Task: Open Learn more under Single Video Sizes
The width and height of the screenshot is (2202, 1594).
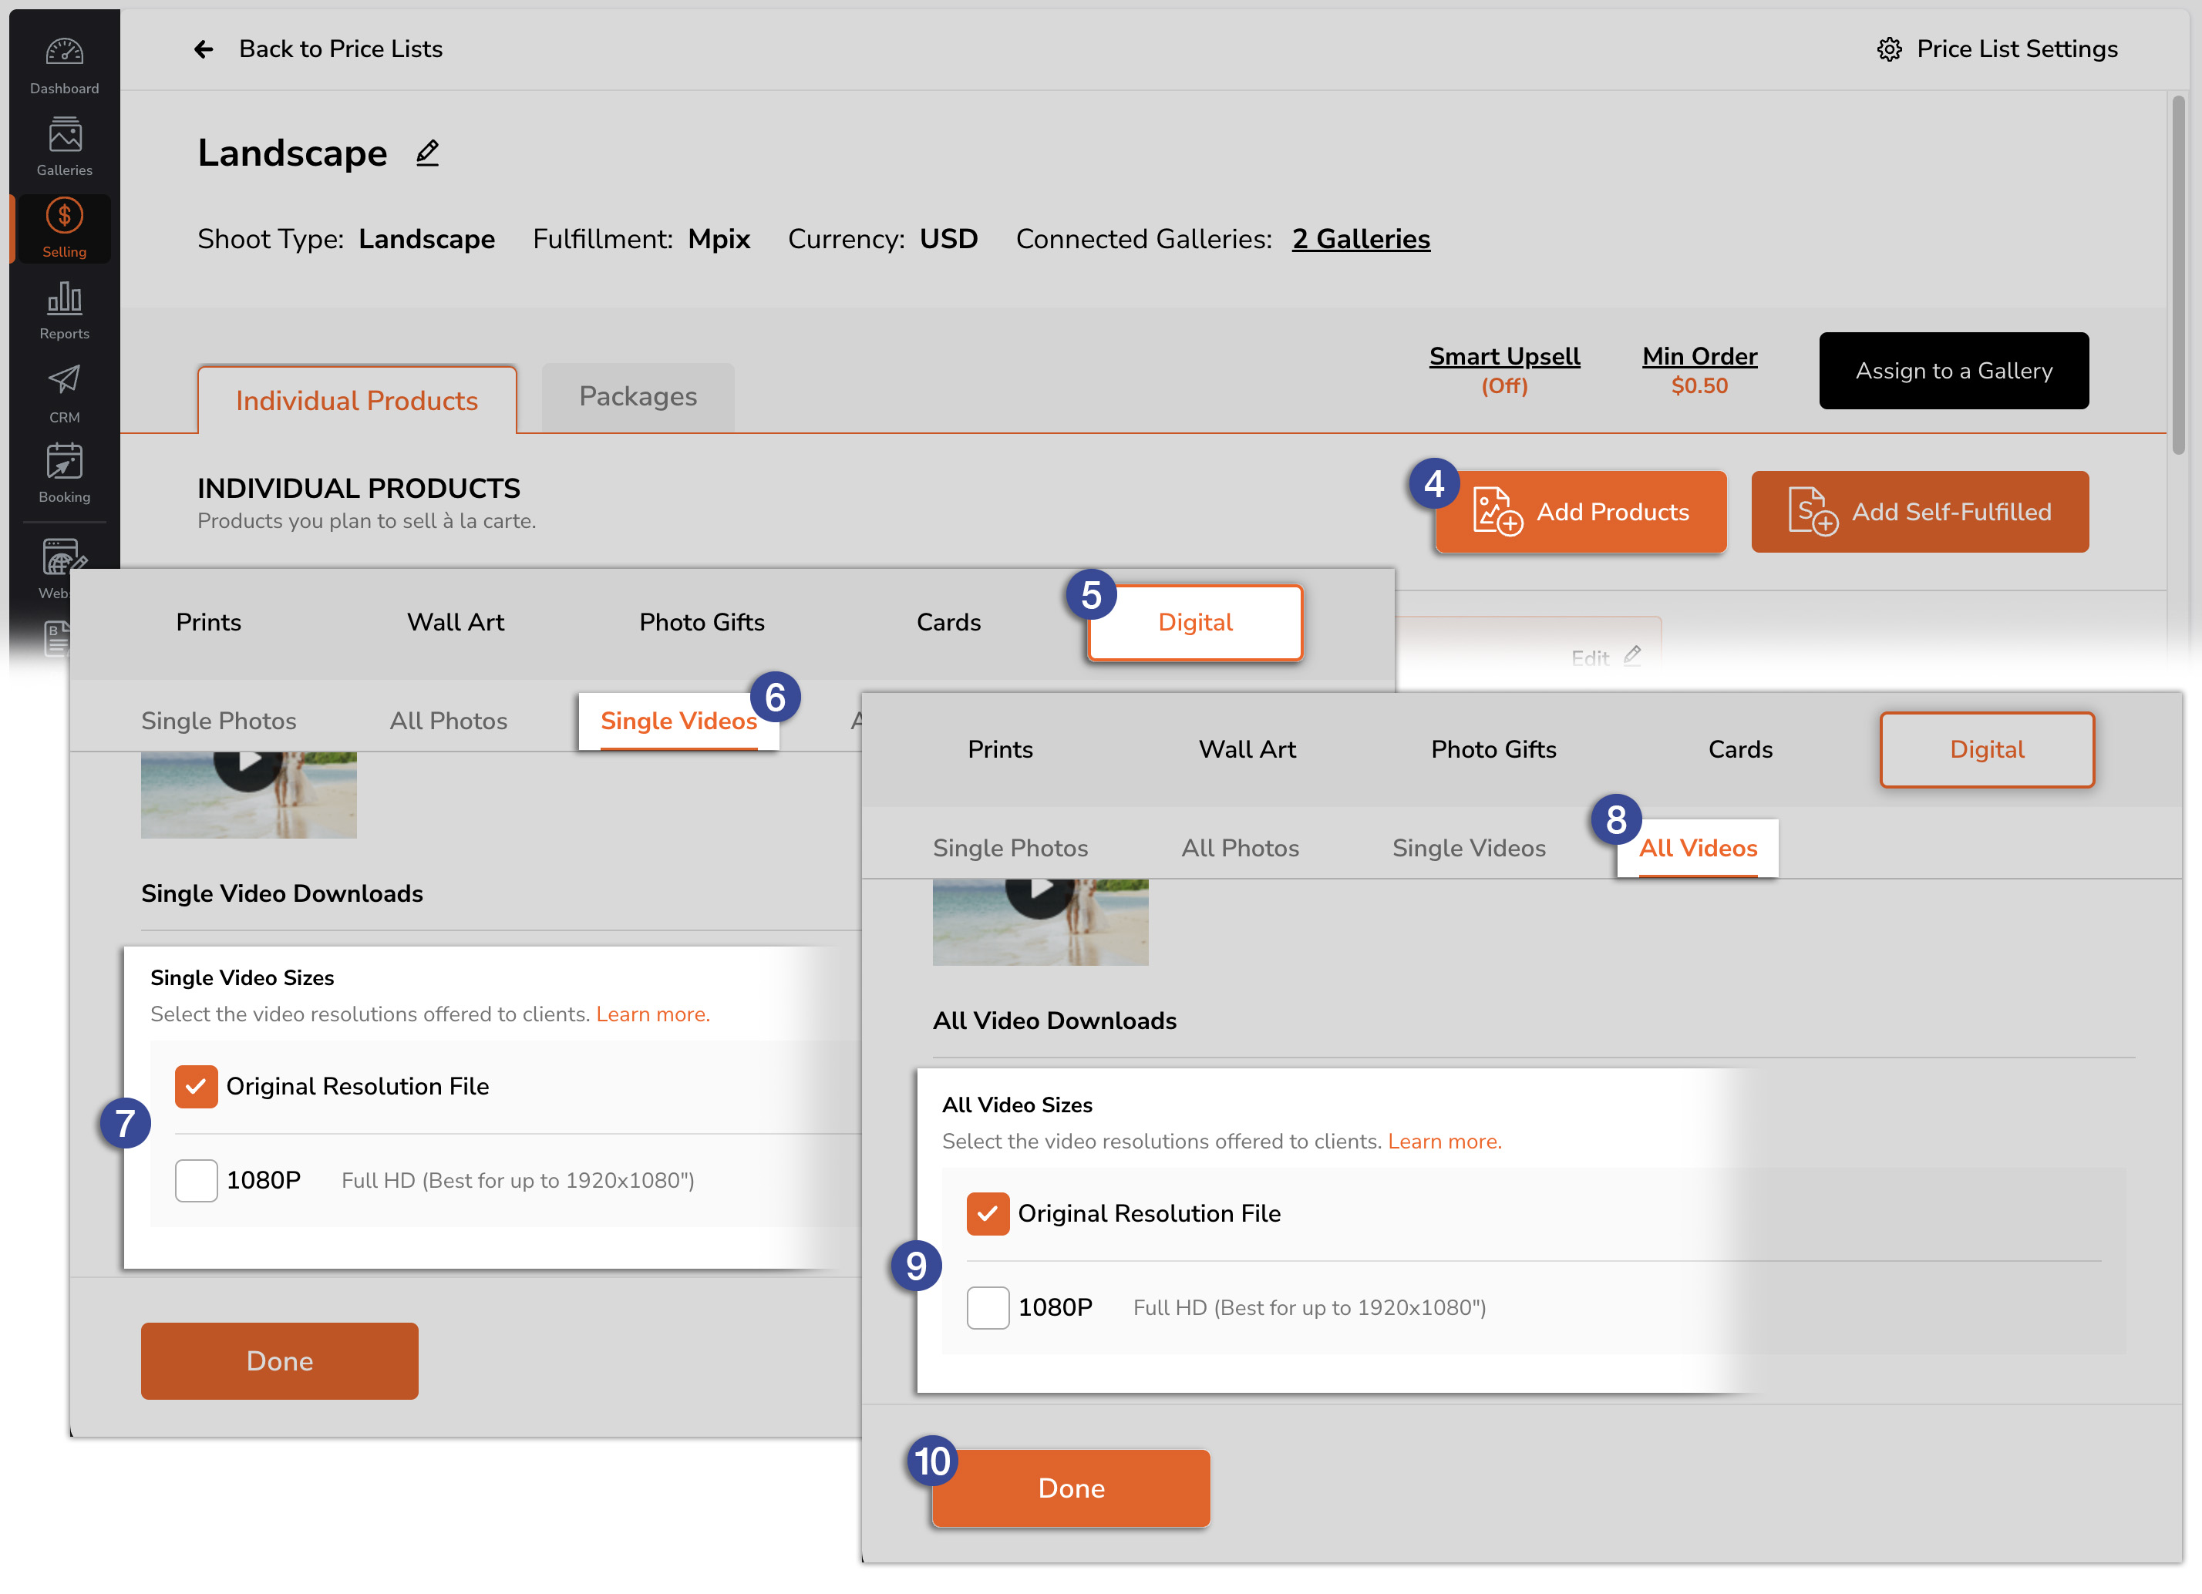Action: 652,1014
